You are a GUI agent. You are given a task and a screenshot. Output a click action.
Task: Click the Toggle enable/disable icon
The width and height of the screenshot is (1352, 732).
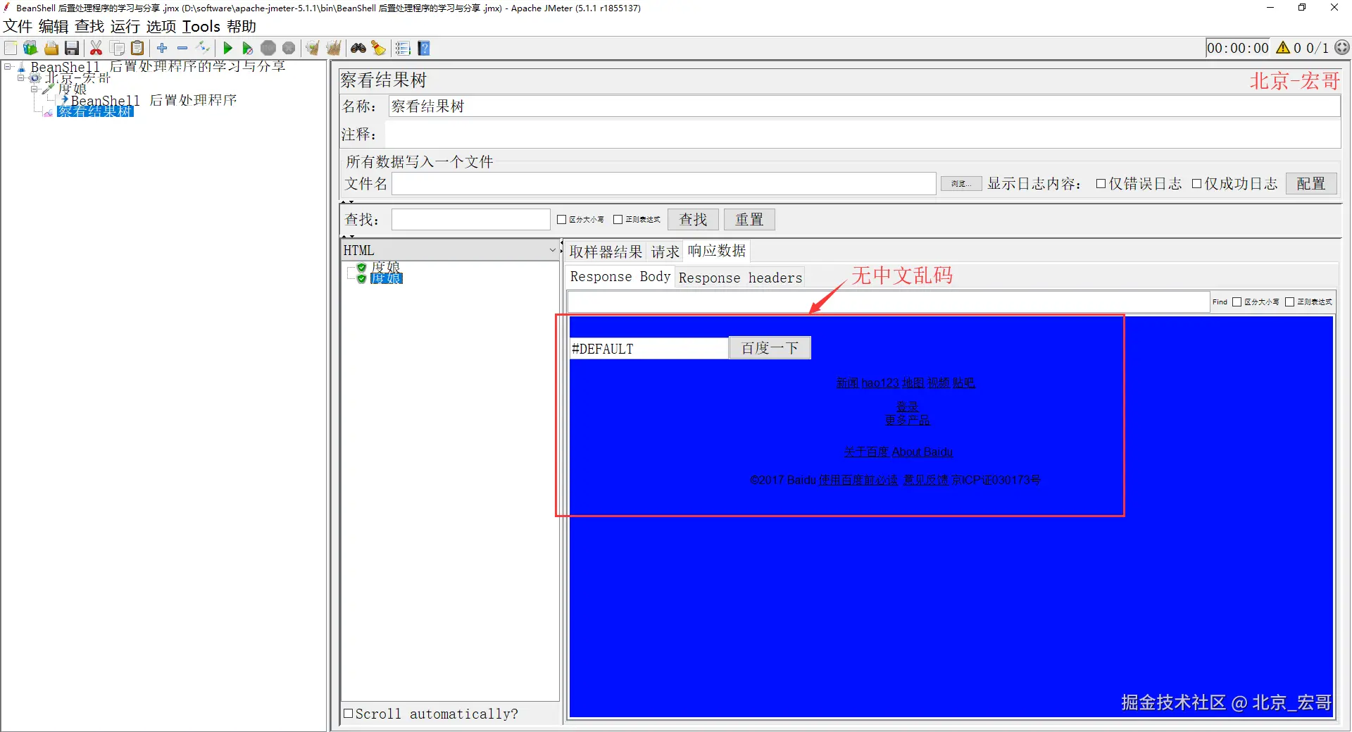point(203,48)
